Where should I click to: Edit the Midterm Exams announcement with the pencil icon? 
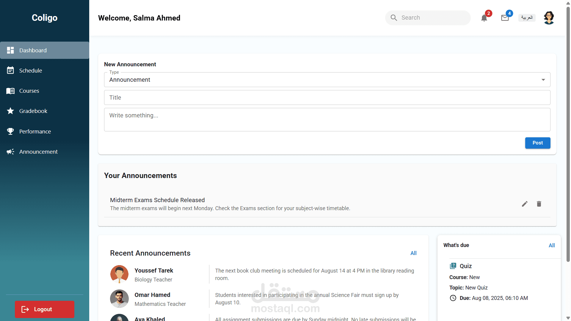click(x=525, y=204)
